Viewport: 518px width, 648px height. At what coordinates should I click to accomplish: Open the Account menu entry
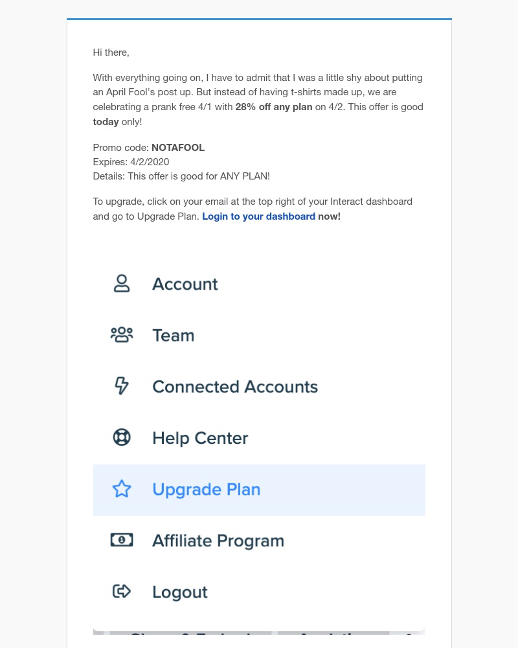tap(259, 284)
